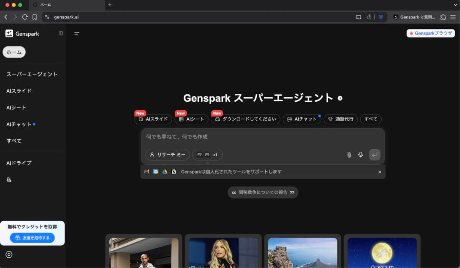Image resolution: width=460 pixels, height=268 pixels.
Task: Click the Genspark logo in the sidebar
Action: [22, 34]
